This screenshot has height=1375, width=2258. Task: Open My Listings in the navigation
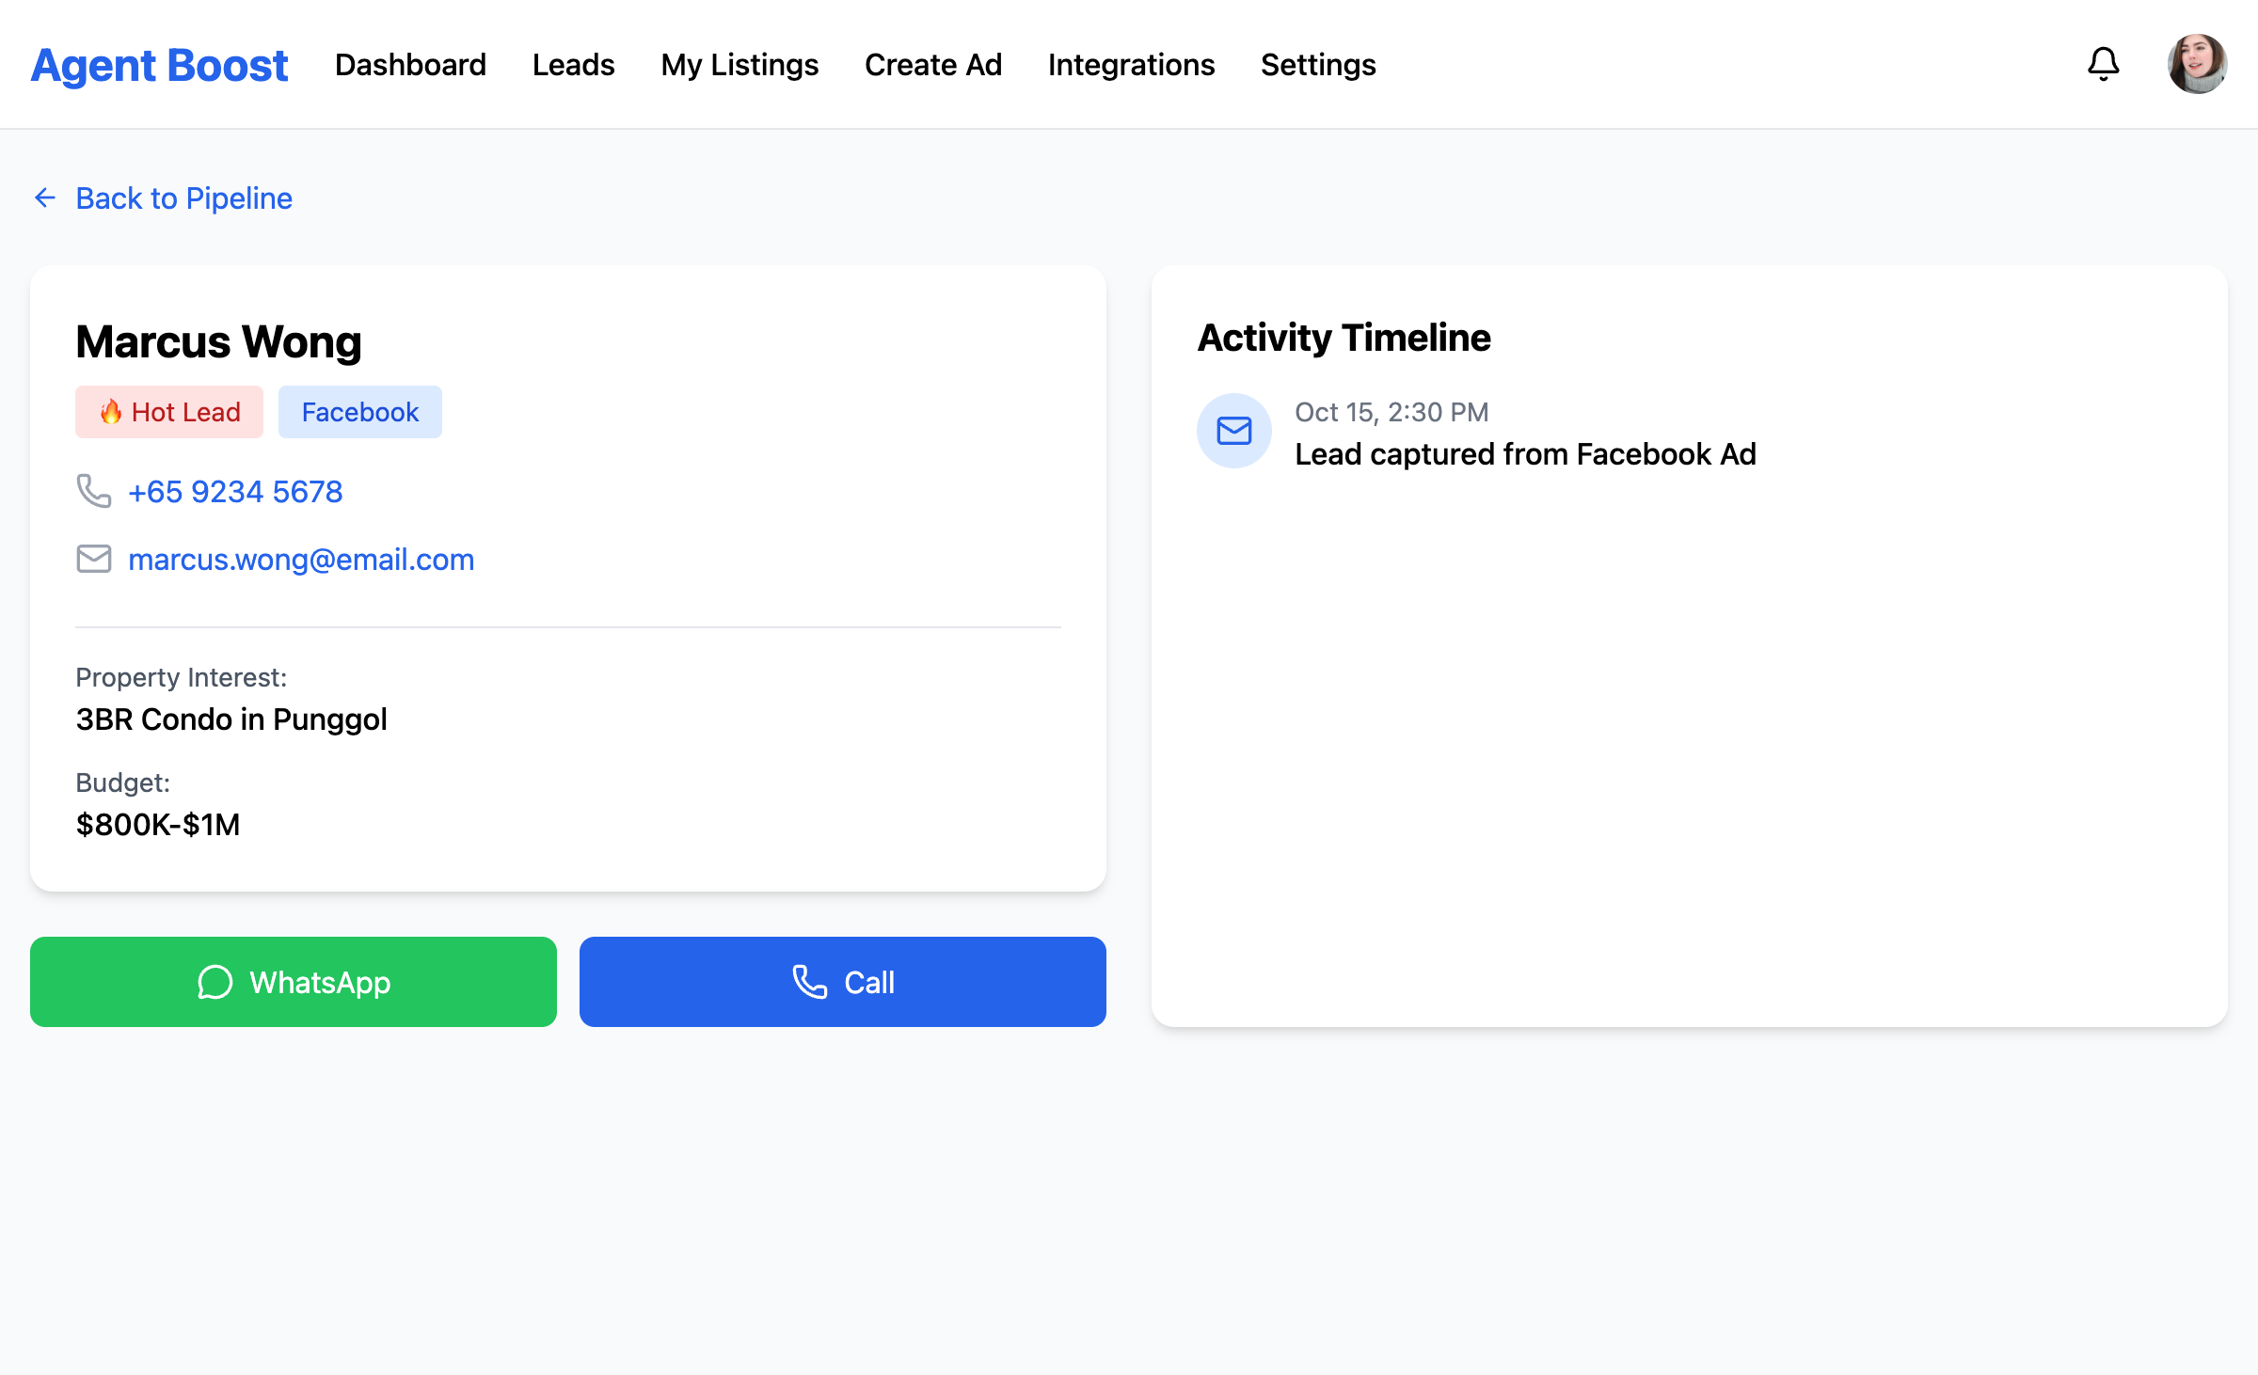coord(739,64)
